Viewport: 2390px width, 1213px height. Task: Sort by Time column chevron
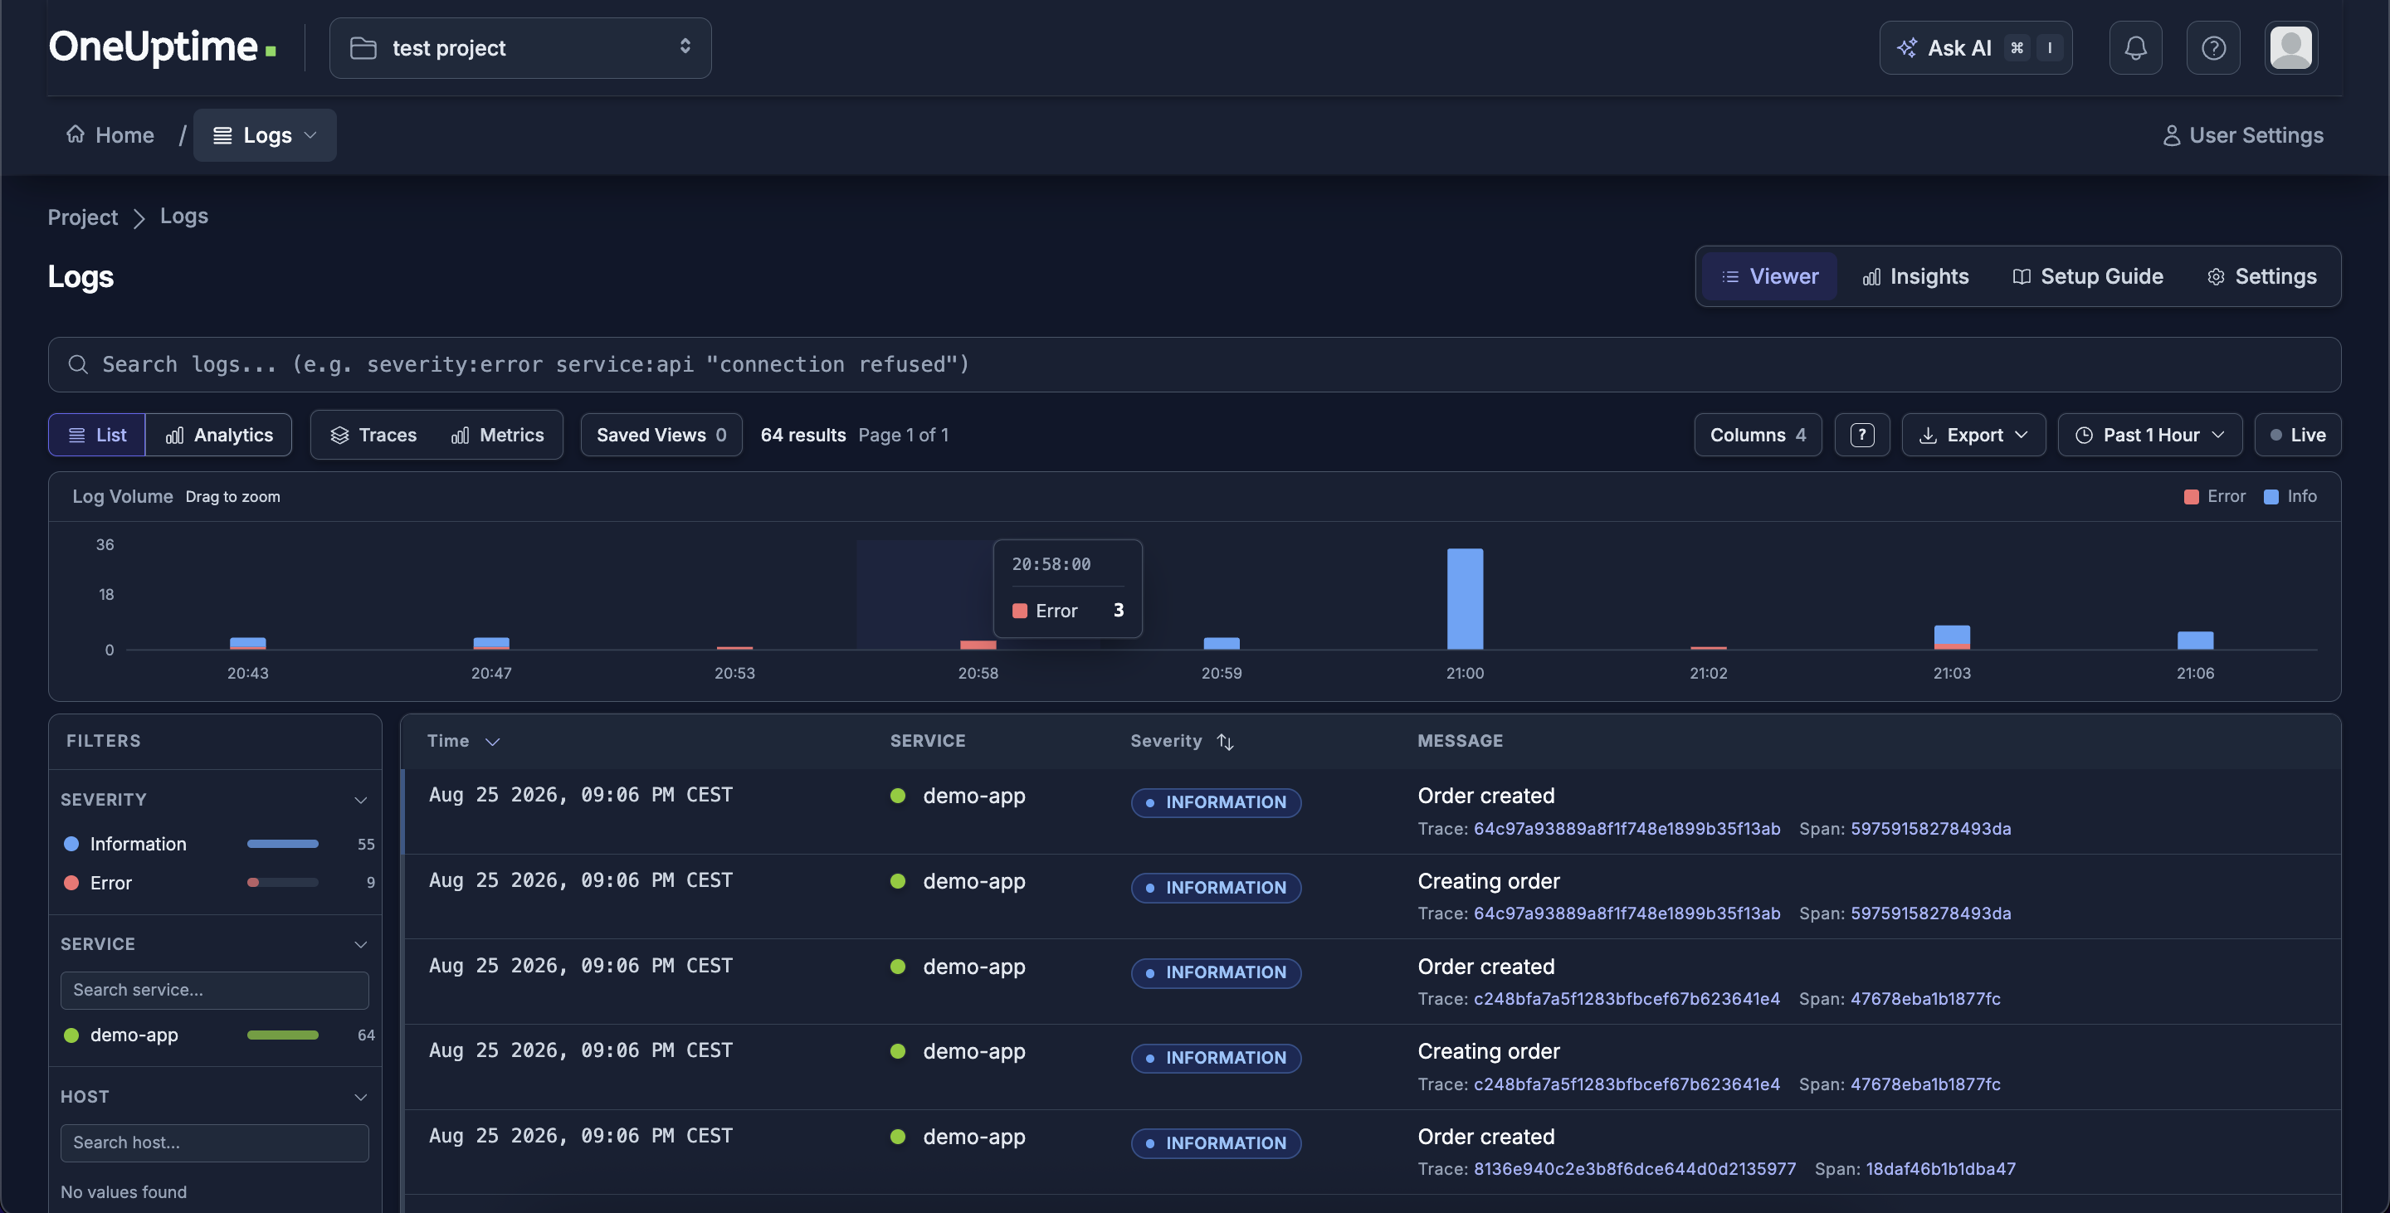pyautogui.click(x=493, y=742)
